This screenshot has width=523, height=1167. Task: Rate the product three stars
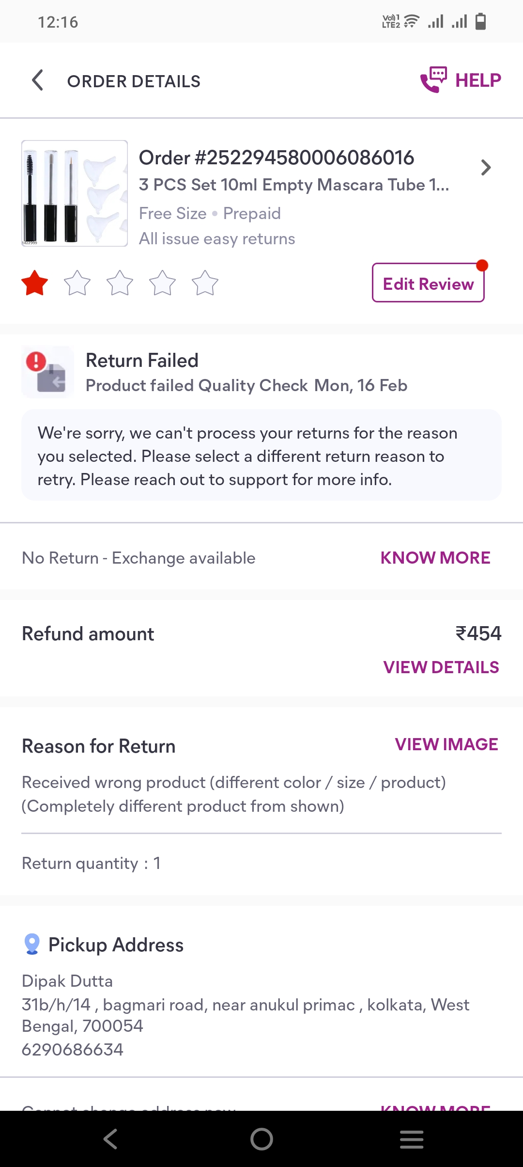coord(120,284)
